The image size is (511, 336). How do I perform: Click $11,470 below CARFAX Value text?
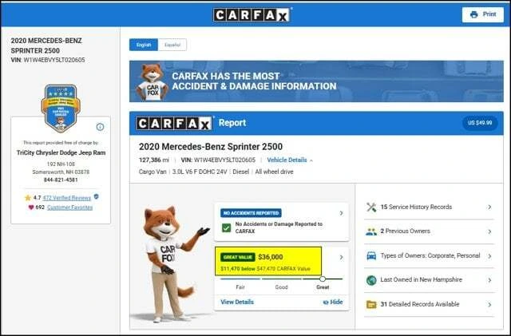(x=265, y=269)
